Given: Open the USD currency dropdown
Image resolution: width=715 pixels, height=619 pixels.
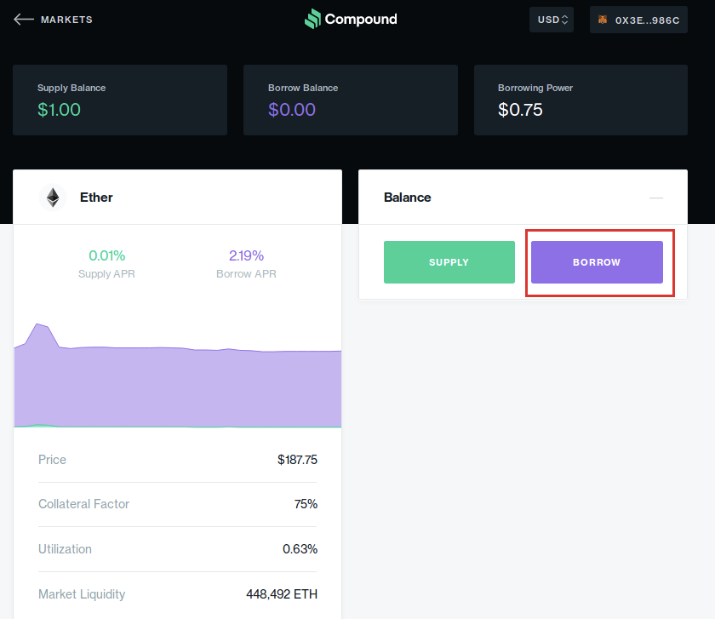Looking at the screenshot, I should click(552, 20).
